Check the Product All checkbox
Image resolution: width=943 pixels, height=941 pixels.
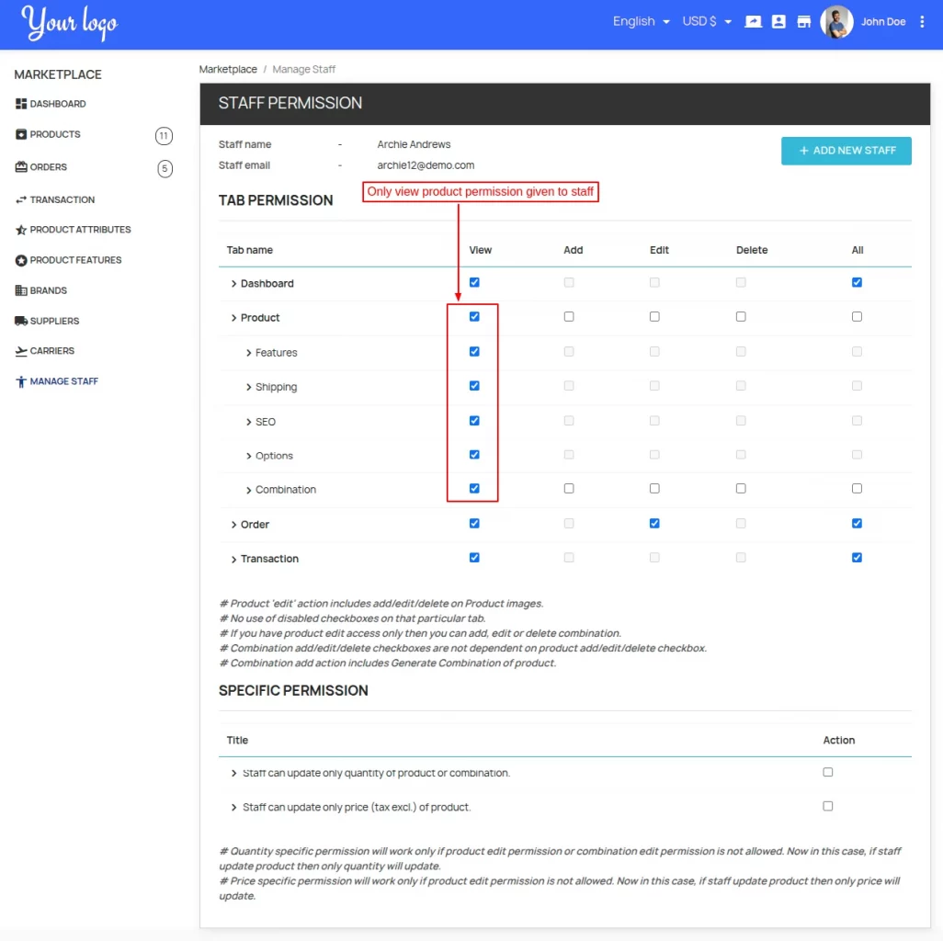point(857,316)
